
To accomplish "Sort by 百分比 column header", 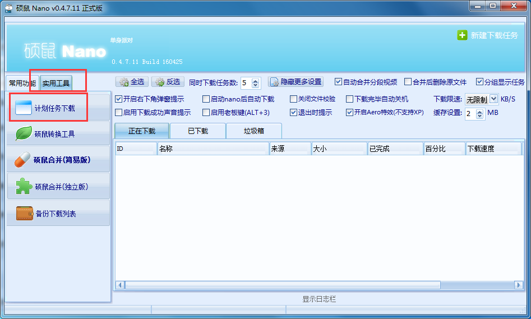I will tap(444, 149).
